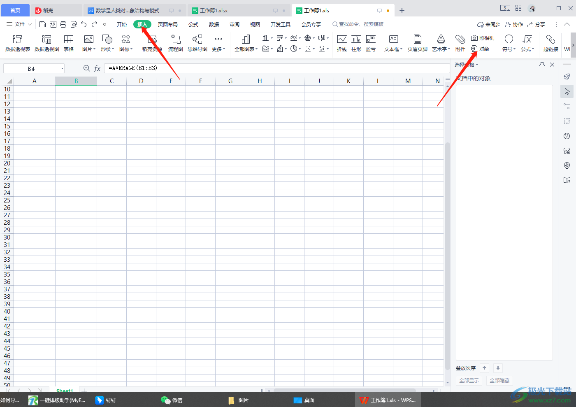Expand quick access toolbar customization arrow
This screenshot has height=407, width=576.
click(x=105, y=25)
